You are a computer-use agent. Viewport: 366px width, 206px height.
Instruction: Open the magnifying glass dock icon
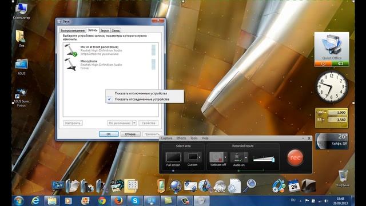tap(249, 185)
